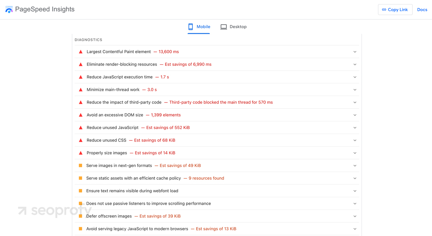432x236 pixels.
Task: Click the red triangle beside Reduce unused JavaScript
Action: coord(81,128)
